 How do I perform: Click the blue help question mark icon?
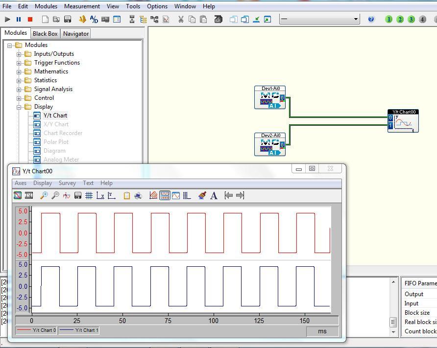[371, 19]
